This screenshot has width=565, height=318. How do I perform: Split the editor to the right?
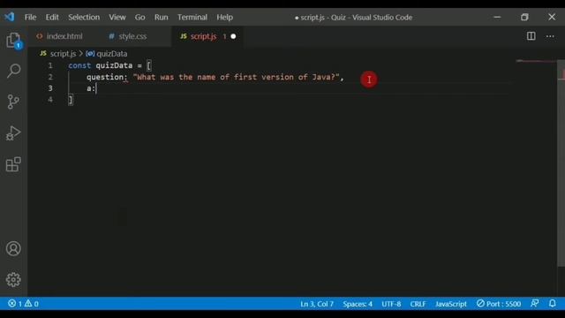(531, 36)
